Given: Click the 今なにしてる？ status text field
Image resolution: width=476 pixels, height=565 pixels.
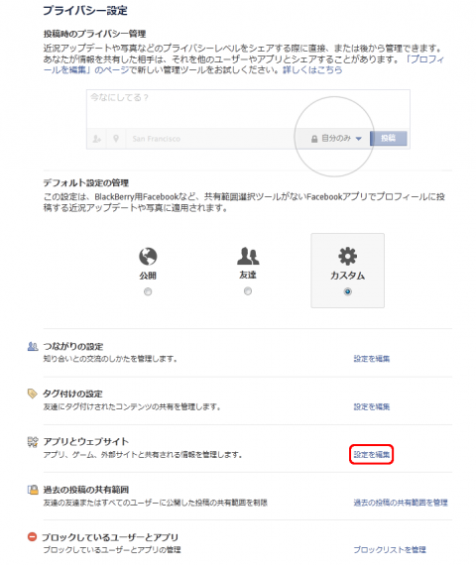Looking at the screenshot, I should 248,109.
